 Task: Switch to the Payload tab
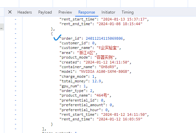[x=45, y=12]
